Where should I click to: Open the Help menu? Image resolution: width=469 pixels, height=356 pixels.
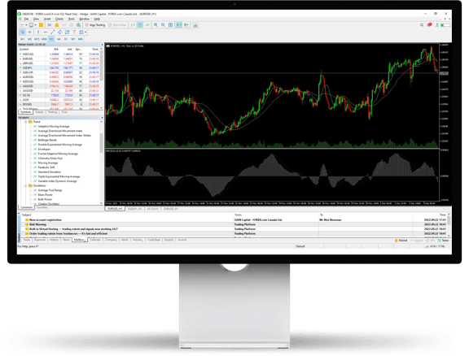(x=97, y=19)
